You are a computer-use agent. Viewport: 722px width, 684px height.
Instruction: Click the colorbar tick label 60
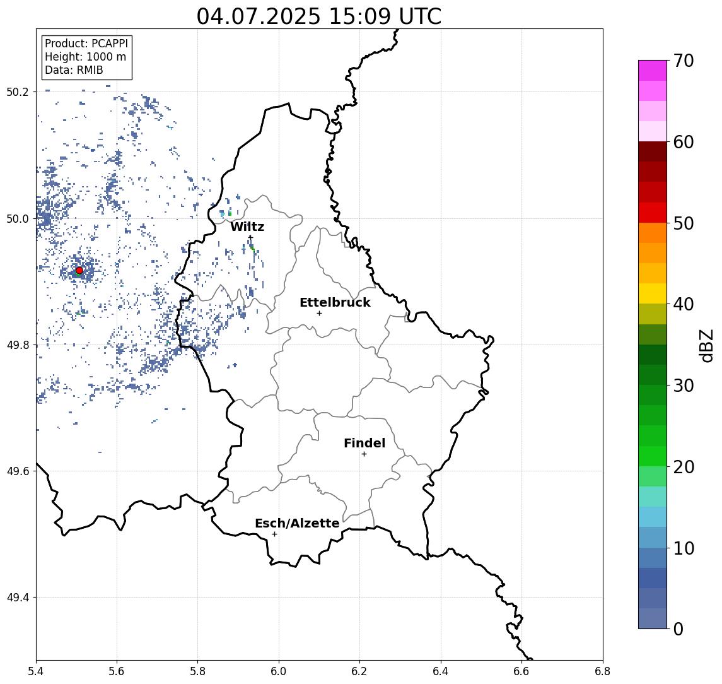(x=684, y=143)
